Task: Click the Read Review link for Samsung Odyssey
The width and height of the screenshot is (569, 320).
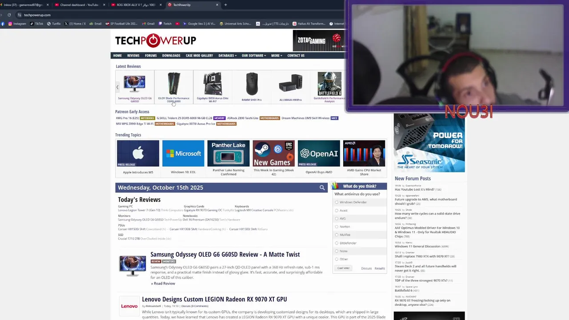Action: [163, 284]
